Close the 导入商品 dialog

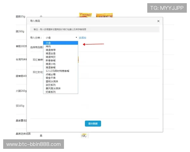tap(158, 21)
